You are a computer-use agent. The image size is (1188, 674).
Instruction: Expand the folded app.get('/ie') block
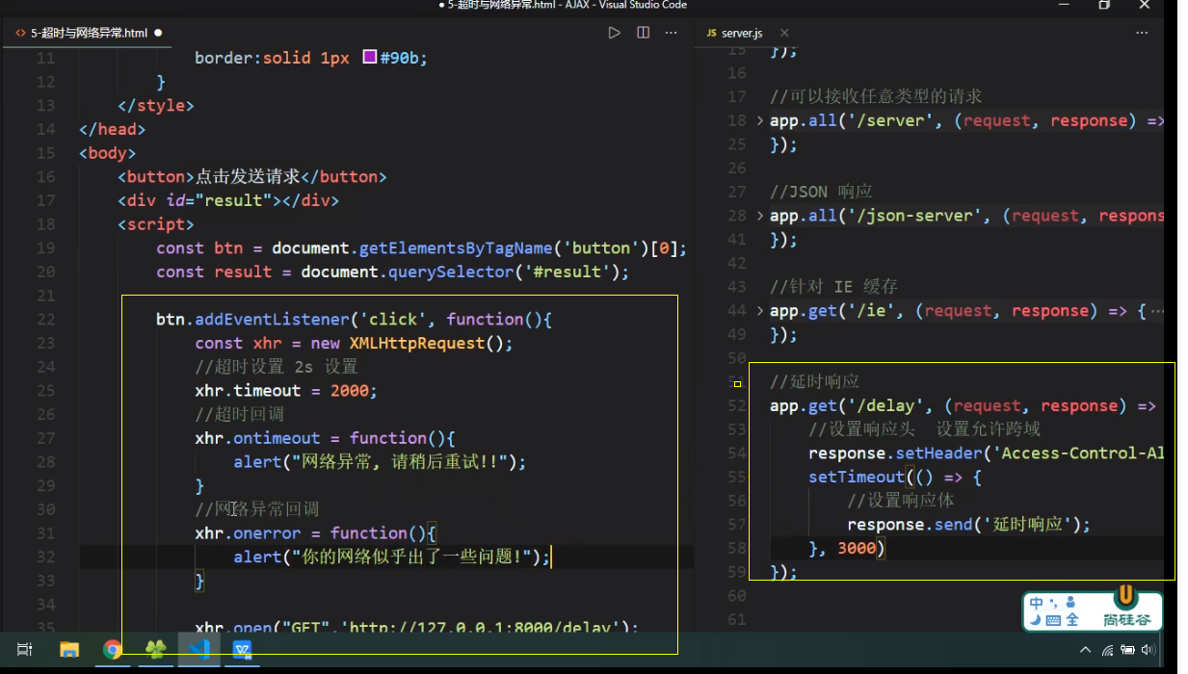(x=760, y=310)
